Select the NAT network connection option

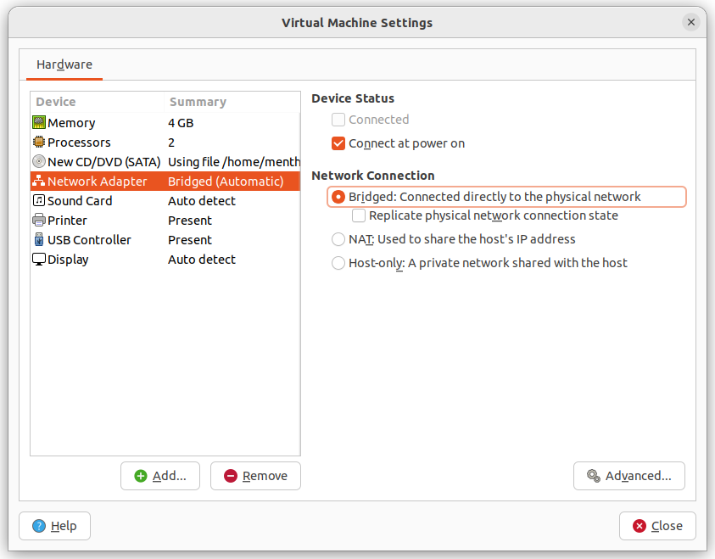(x=337, y=239)
